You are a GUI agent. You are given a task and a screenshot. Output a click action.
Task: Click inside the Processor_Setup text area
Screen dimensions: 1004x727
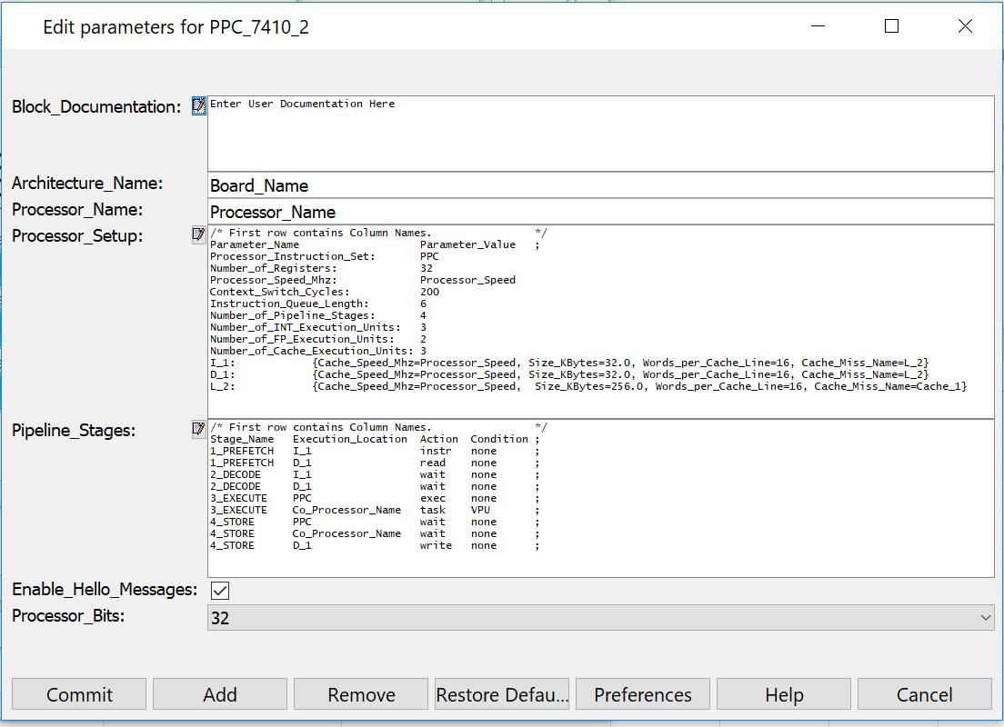[x=600, y=320]
